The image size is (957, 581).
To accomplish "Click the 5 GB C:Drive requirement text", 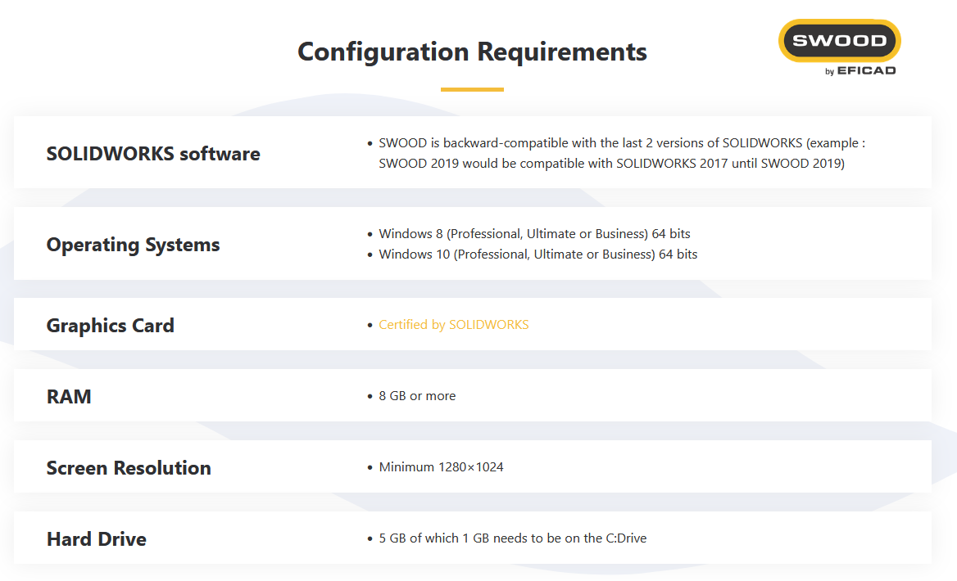I will click(513, 538).
